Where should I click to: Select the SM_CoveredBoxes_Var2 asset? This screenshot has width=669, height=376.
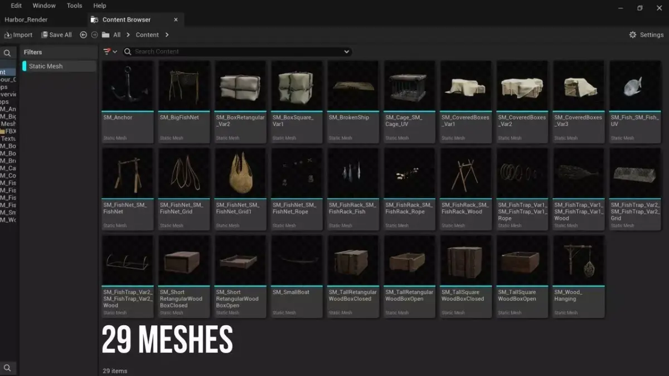pyautogui.click(x=522, y=102)
